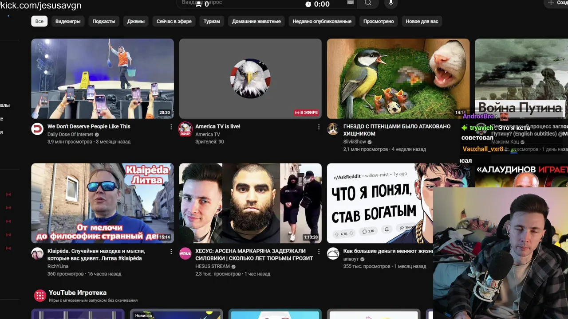Select the Все filter chip

[39, 21]
